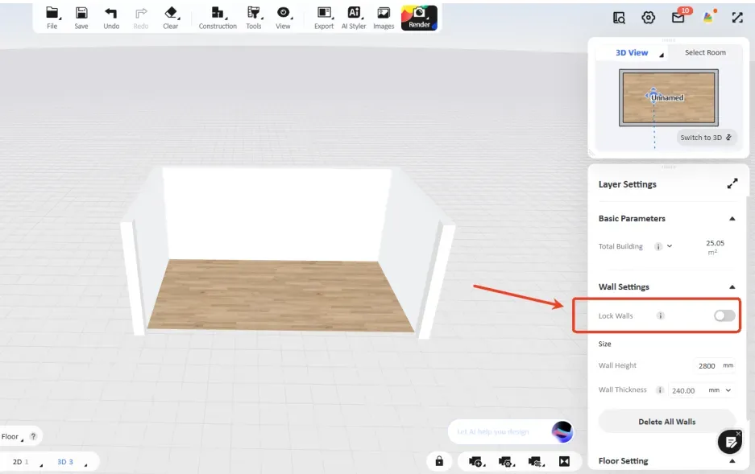
Task: Open the Construction menu
Action: pyautogui.click(x=218, y=17)
